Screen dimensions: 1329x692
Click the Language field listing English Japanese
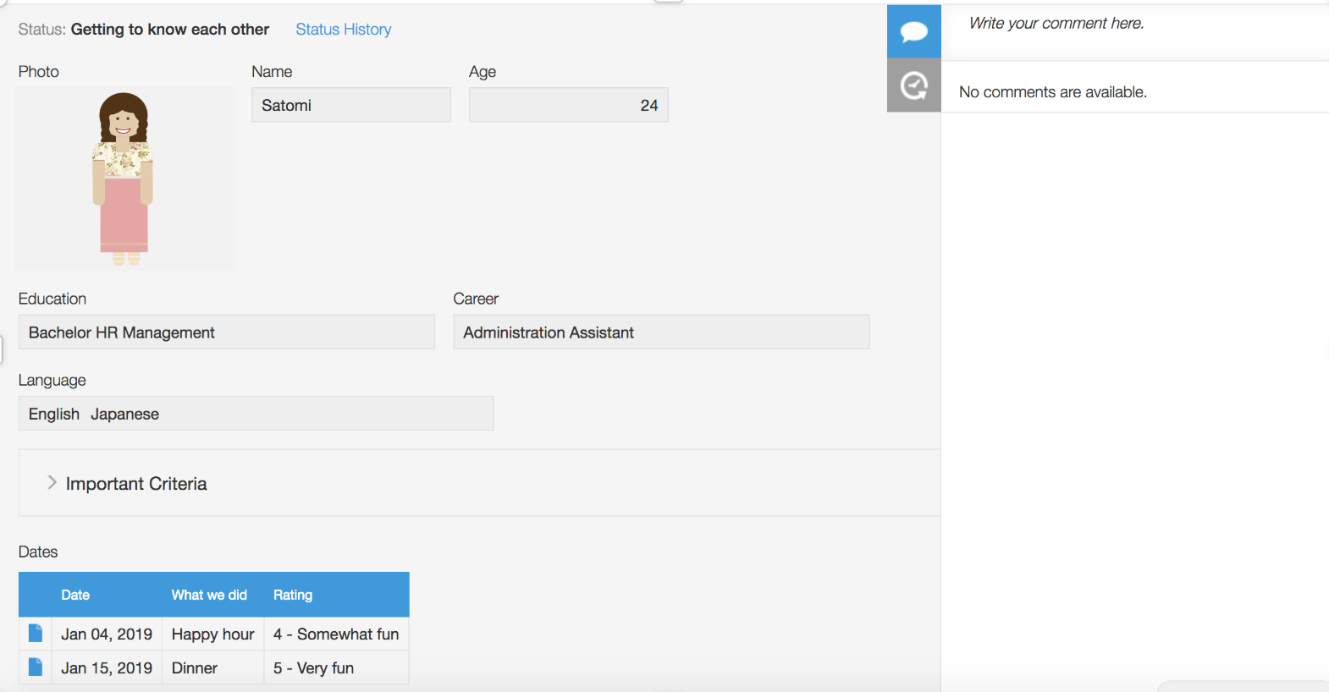click(x=256, y=414)
